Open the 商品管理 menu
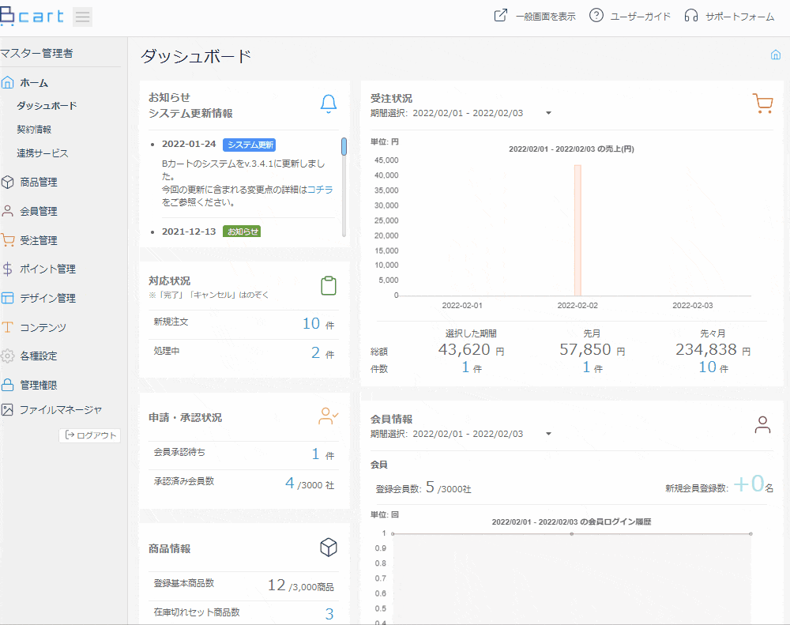 pos(39,182)
